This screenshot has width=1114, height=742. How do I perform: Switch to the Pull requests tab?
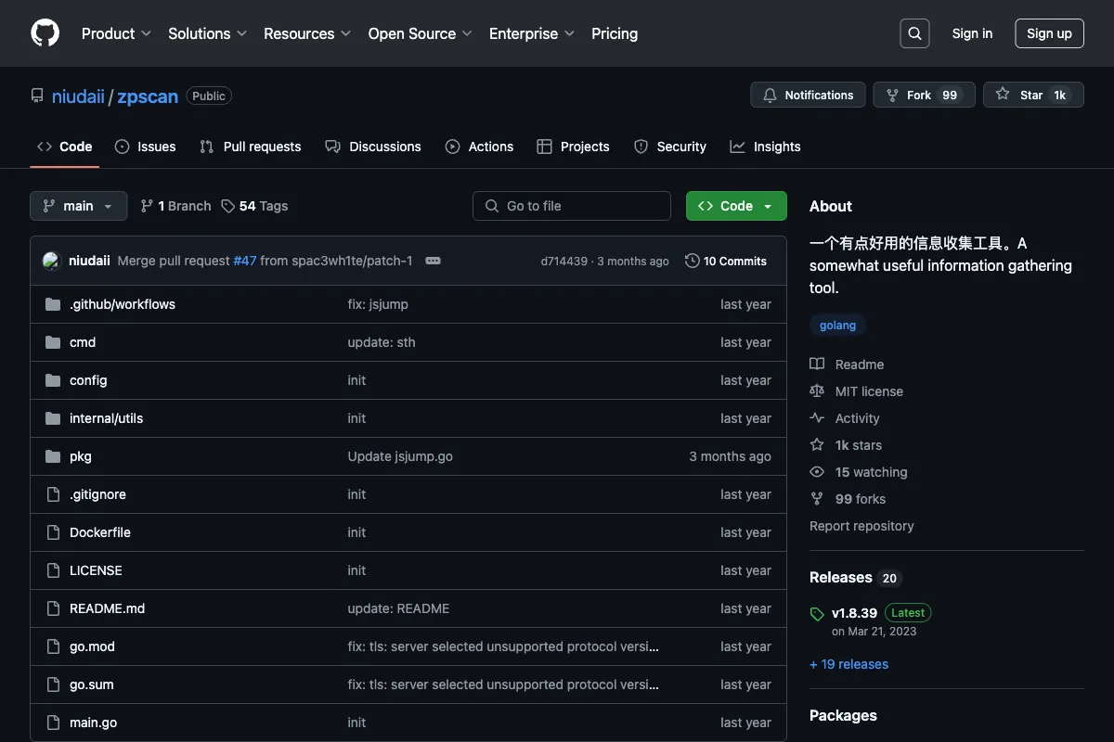coord(251,147)
